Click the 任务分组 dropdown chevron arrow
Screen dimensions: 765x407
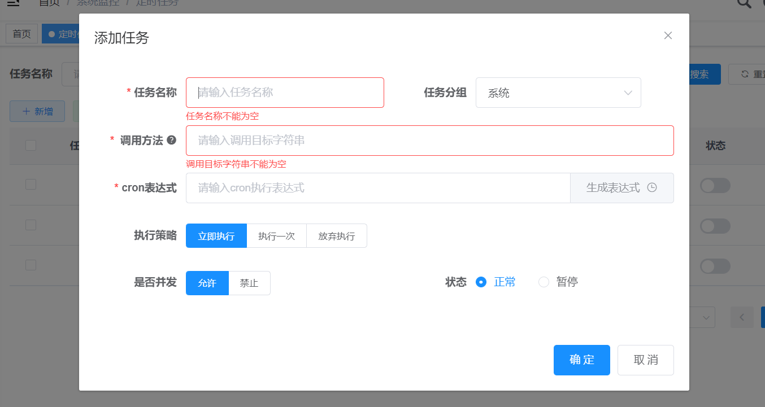[x=628, y=93]
